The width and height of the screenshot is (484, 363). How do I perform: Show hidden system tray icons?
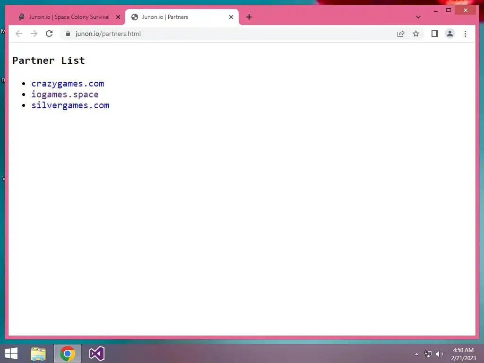[x=417, y=354]
